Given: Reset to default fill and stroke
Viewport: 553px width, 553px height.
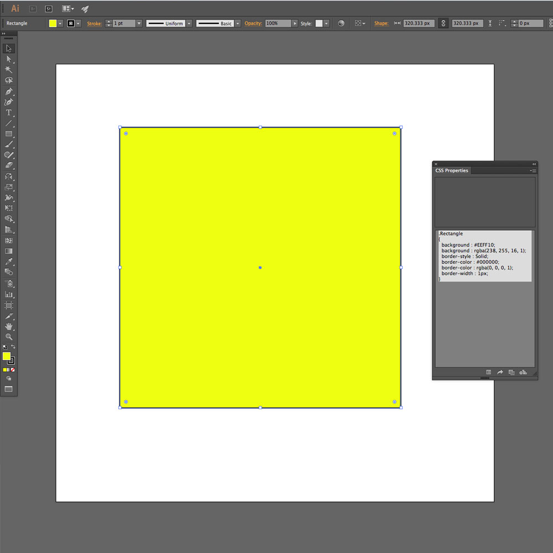Looking at the screenshot, I should pos(5,347).
